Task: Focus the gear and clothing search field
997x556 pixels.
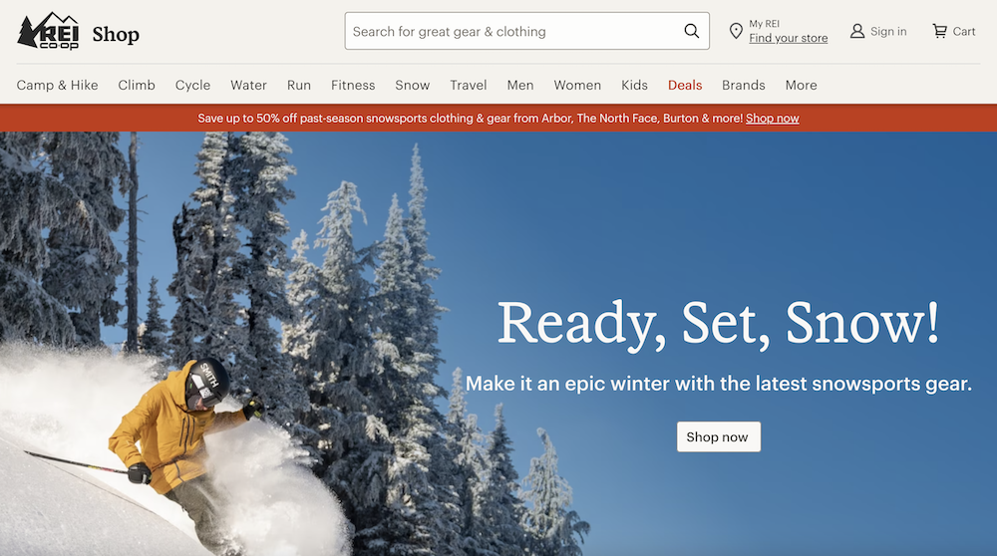Action: point(527,31)
